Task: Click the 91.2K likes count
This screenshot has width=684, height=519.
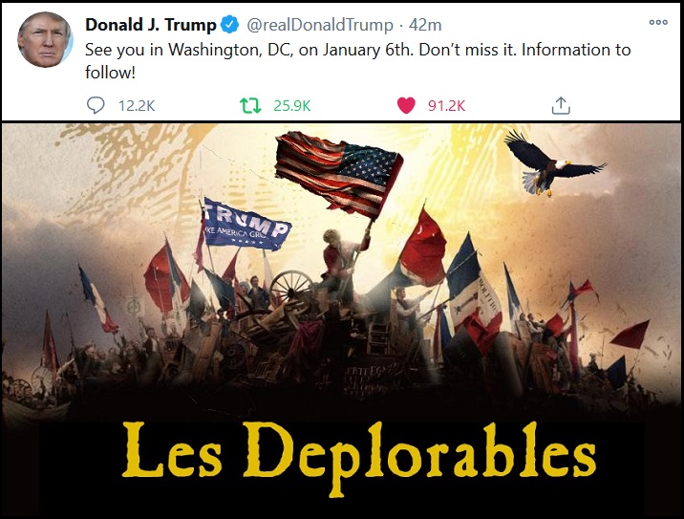Action: (446, 106)
